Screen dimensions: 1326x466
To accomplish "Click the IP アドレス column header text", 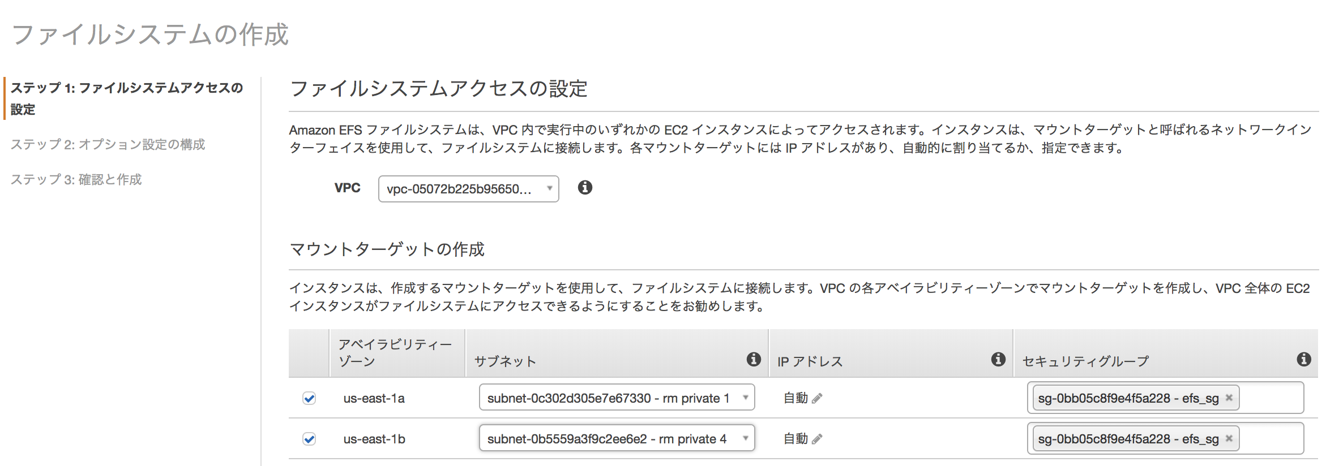I will (x=810, y=361).
